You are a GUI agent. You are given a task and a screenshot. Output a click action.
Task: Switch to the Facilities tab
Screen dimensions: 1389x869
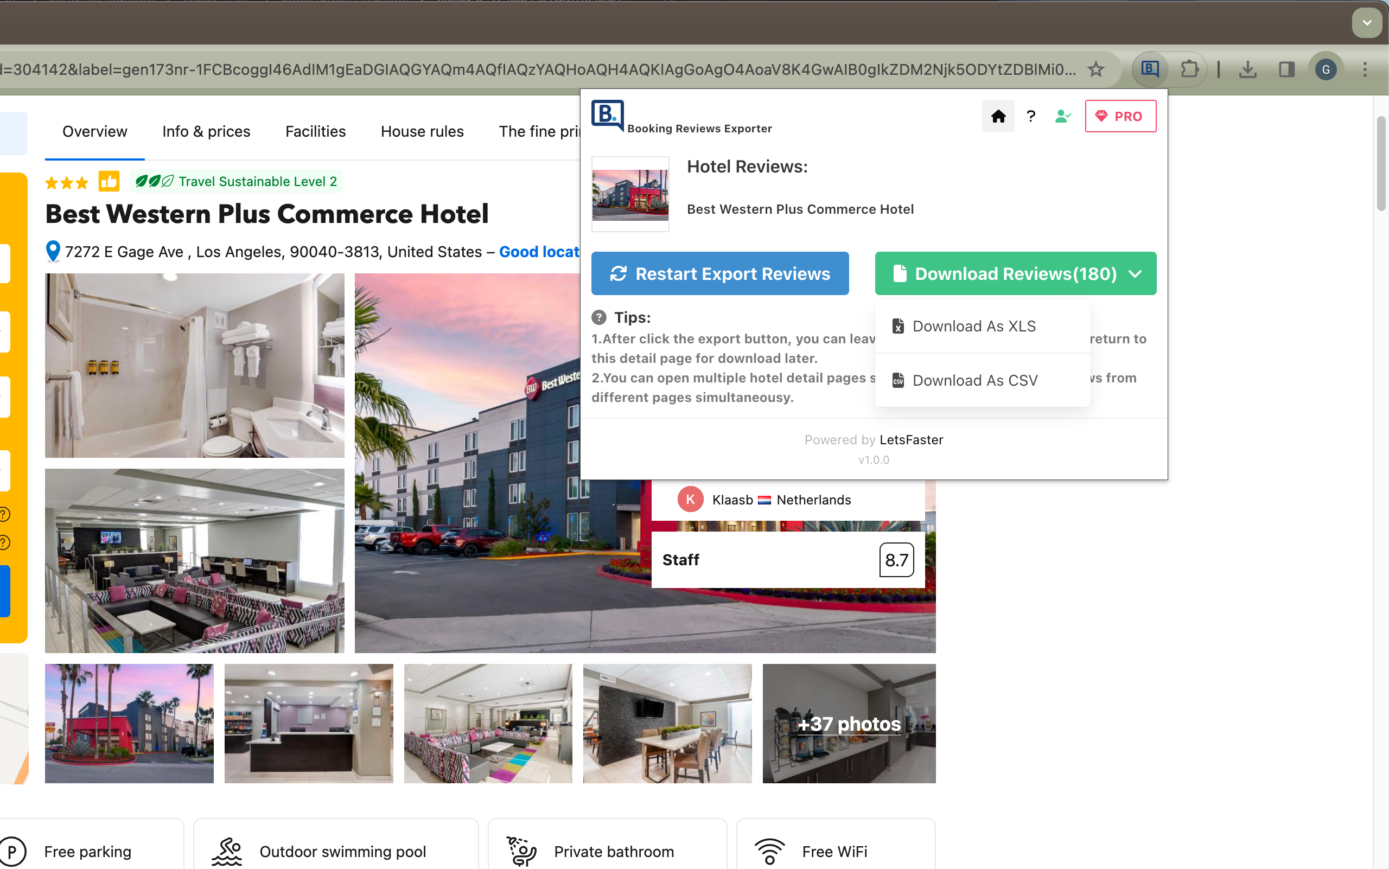click(315, 132)
